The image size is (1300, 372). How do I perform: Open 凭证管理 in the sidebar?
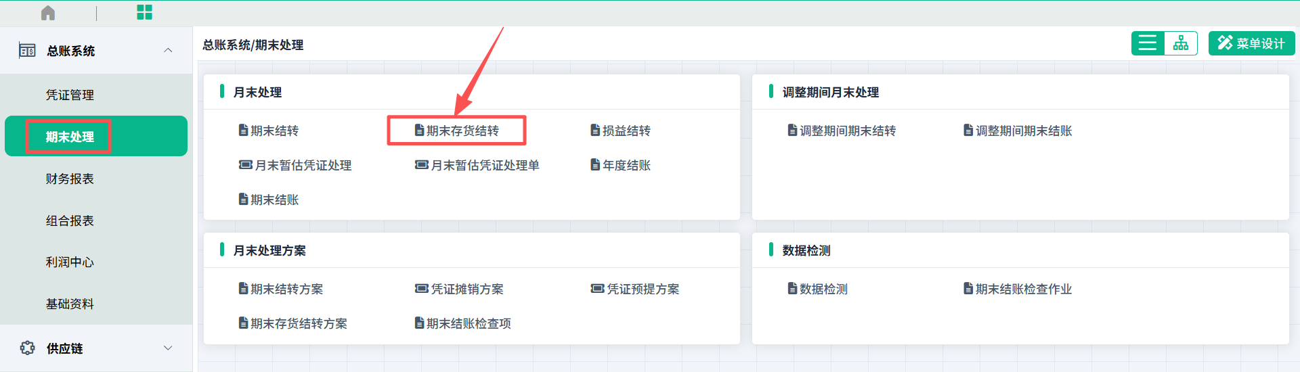(70, 95)
